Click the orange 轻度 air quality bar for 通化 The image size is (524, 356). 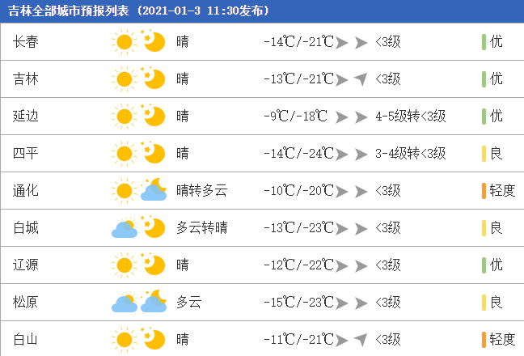coord(484,191)
